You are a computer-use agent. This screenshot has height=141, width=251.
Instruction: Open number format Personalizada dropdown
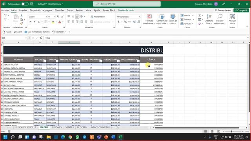point(139,16)
